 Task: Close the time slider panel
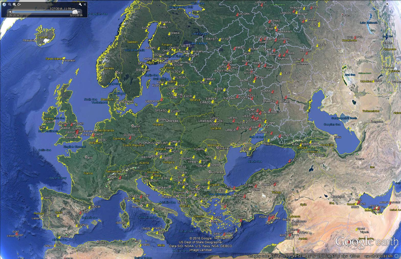tap(85, 4)
